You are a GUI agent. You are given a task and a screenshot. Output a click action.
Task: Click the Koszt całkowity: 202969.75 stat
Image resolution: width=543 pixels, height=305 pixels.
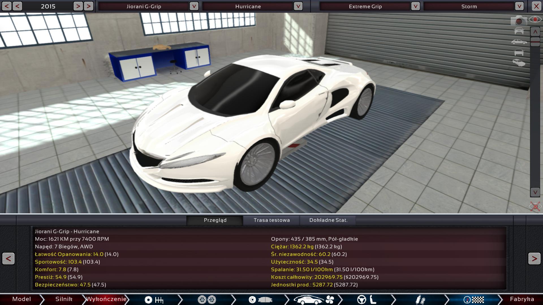point(325,277)
